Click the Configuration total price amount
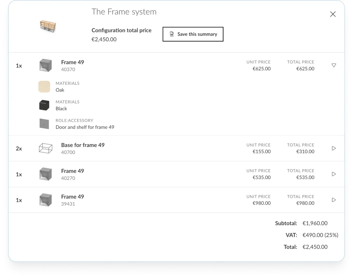 click(x=104, y=39)
